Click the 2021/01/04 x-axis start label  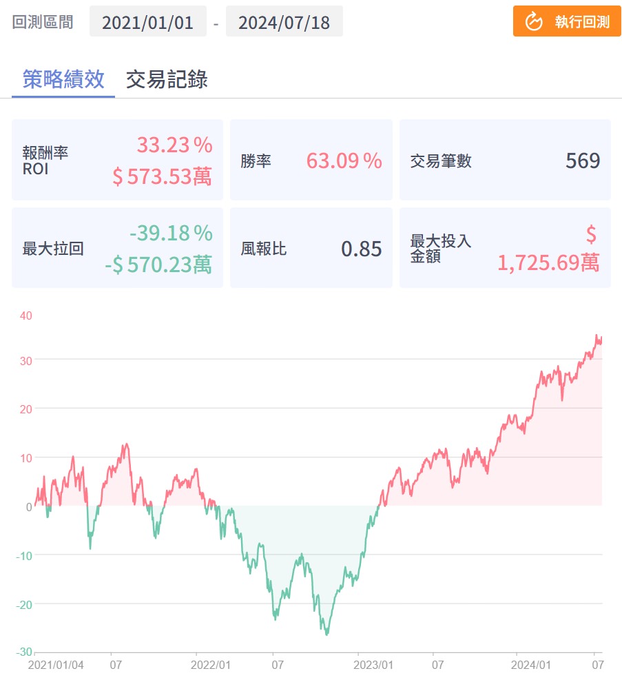[56, 665]
